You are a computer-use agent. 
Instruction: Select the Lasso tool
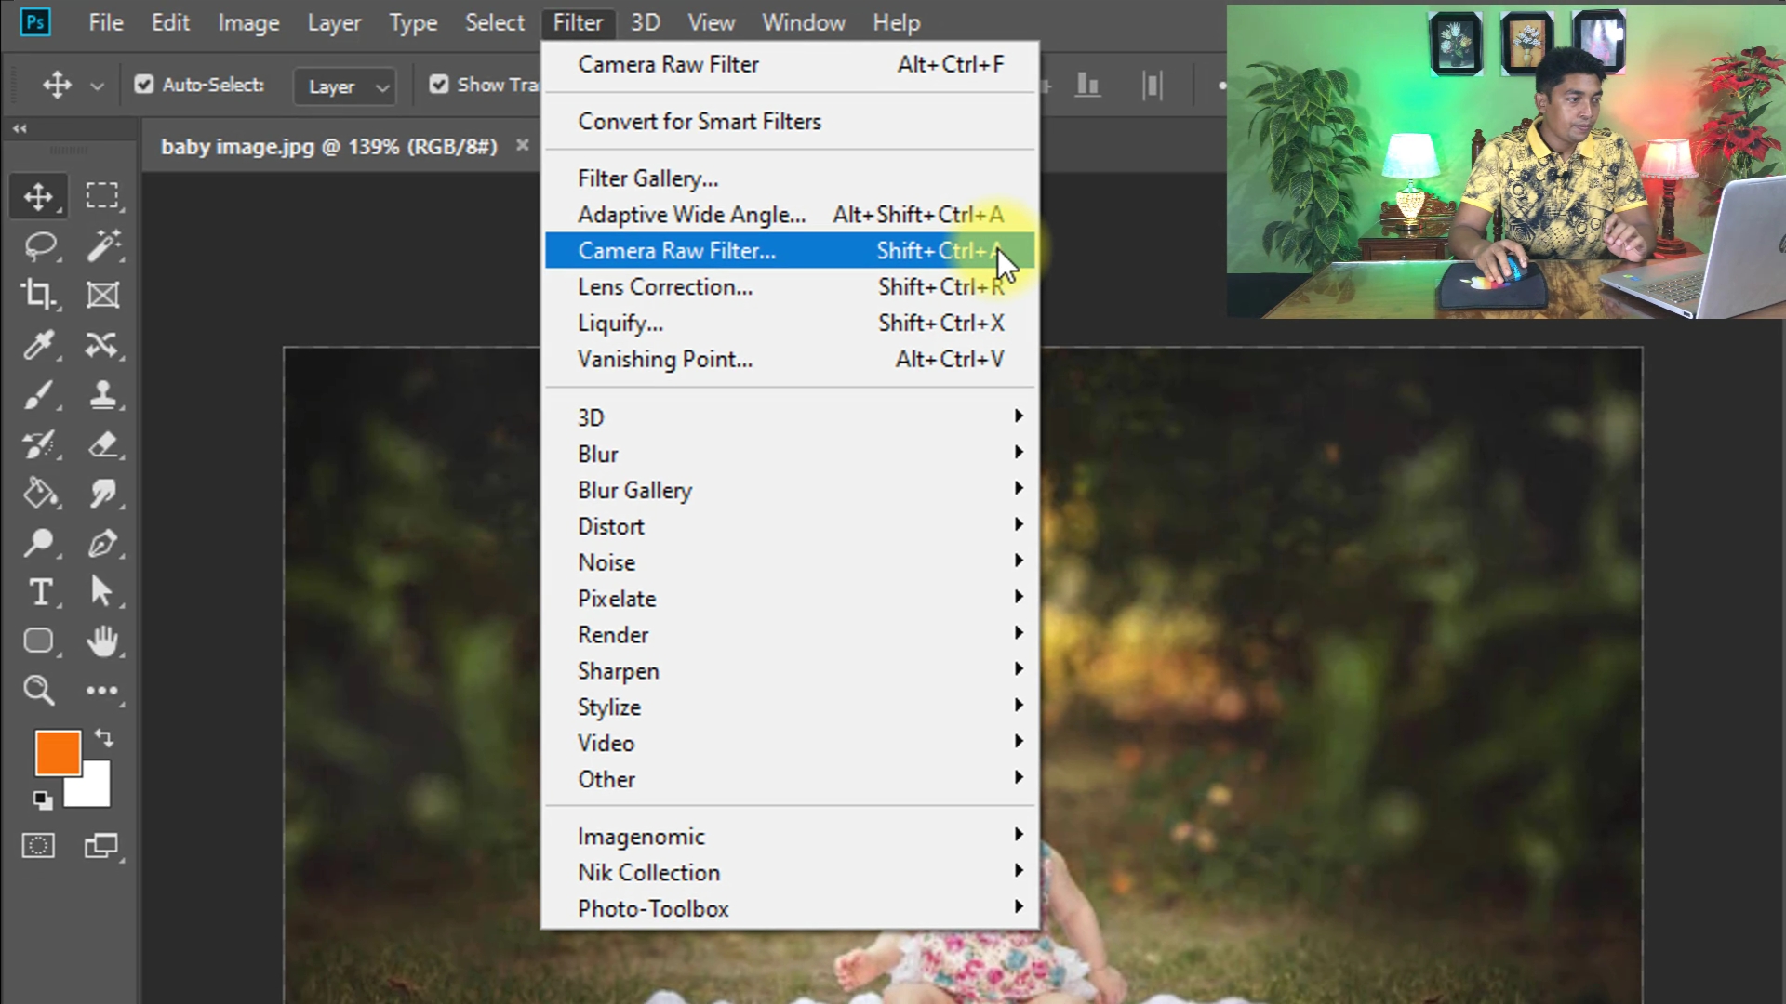(40, 246)
